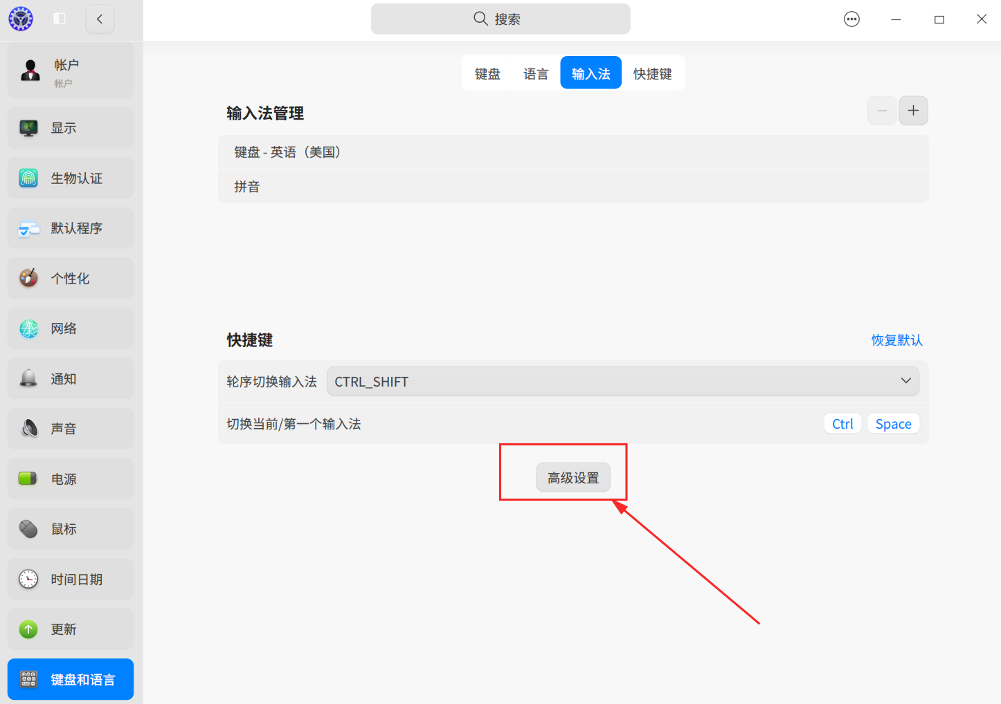Select the 输入法 tab
Viewport: 1001px width, 704px height.
click(591, 73)
